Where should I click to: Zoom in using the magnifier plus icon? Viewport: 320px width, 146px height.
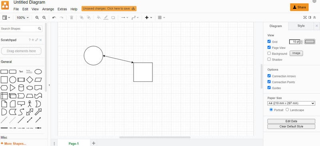pos(37,18)
